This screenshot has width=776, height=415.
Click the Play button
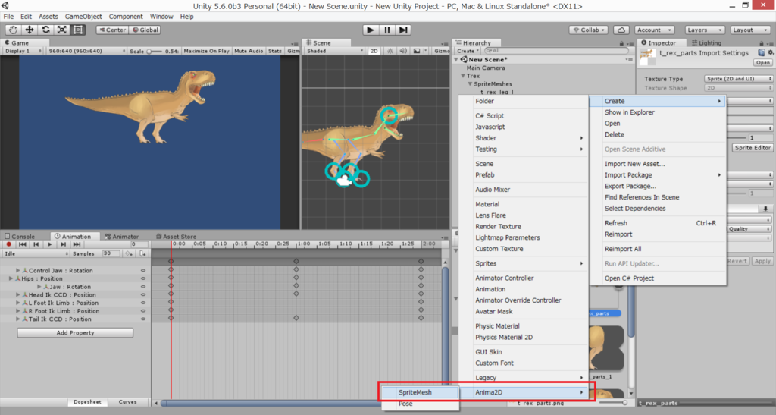[x=370, y=30]
